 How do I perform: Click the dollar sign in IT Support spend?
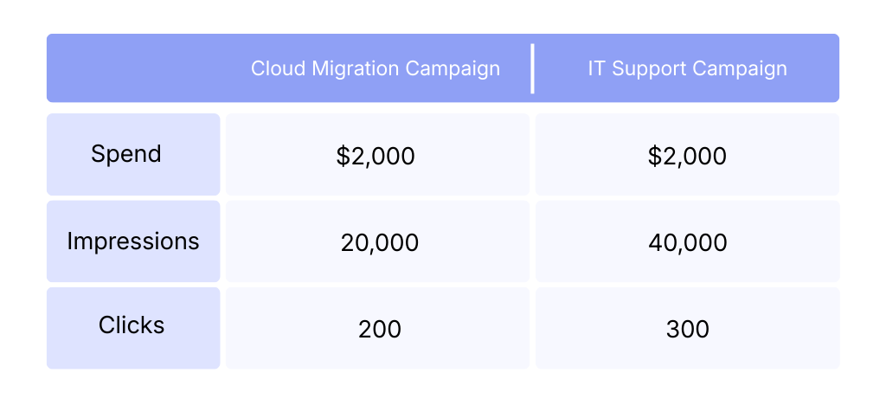point(653,156)
